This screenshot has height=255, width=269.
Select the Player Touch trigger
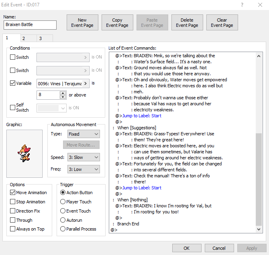63,202
